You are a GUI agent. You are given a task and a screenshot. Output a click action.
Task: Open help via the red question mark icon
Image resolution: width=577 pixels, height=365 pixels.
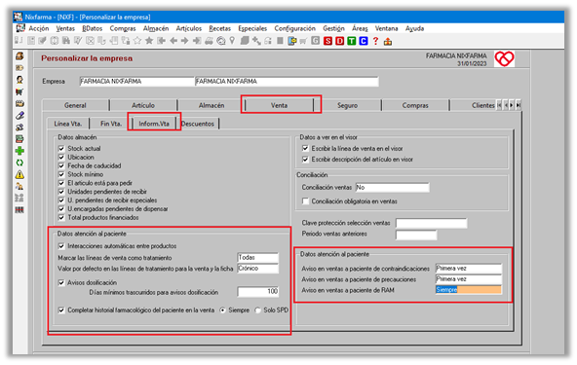375,41
